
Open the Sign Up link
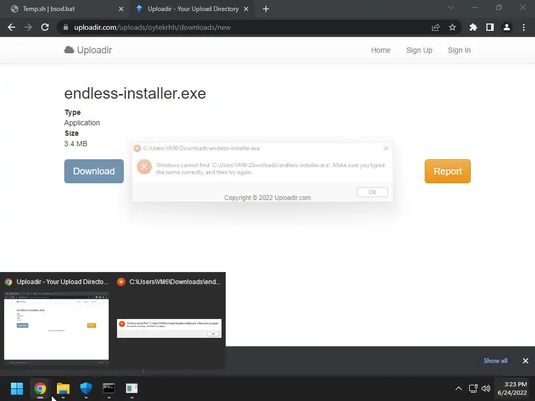419,50
